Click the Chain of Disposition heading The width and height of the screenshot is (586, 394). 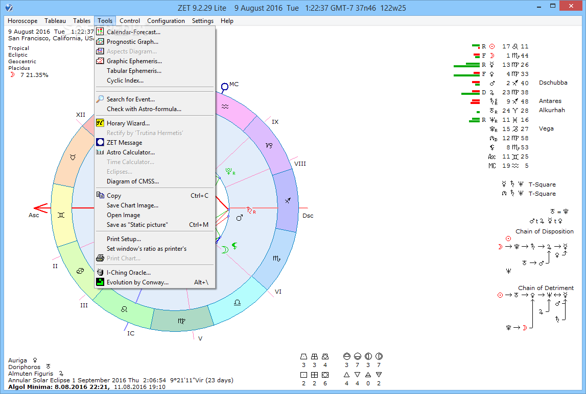[x=545, y=231]
